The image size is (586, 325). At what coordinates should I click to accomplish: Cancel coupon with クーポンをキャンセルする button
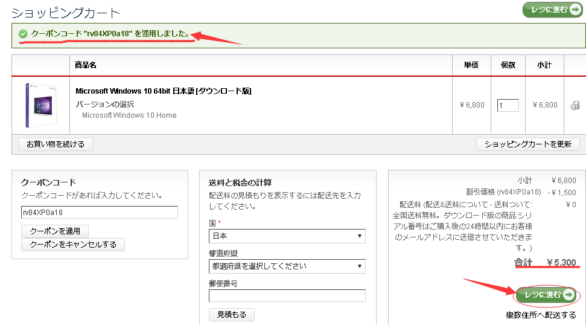tap(73, 245)
